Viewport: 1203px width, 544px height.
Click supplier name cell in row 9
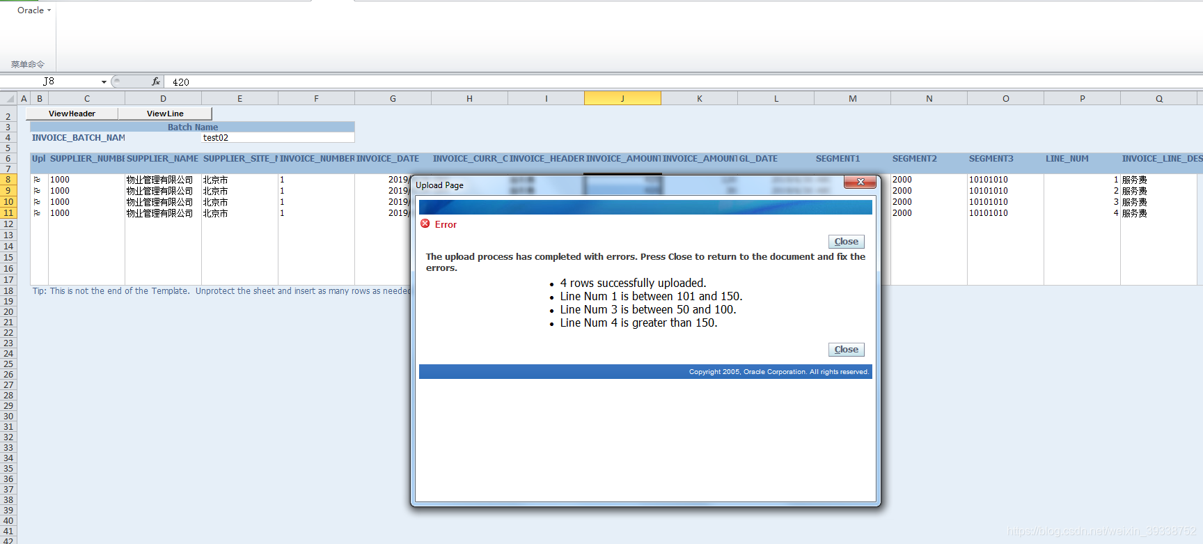pyautogui.click(x=163, y=191)
